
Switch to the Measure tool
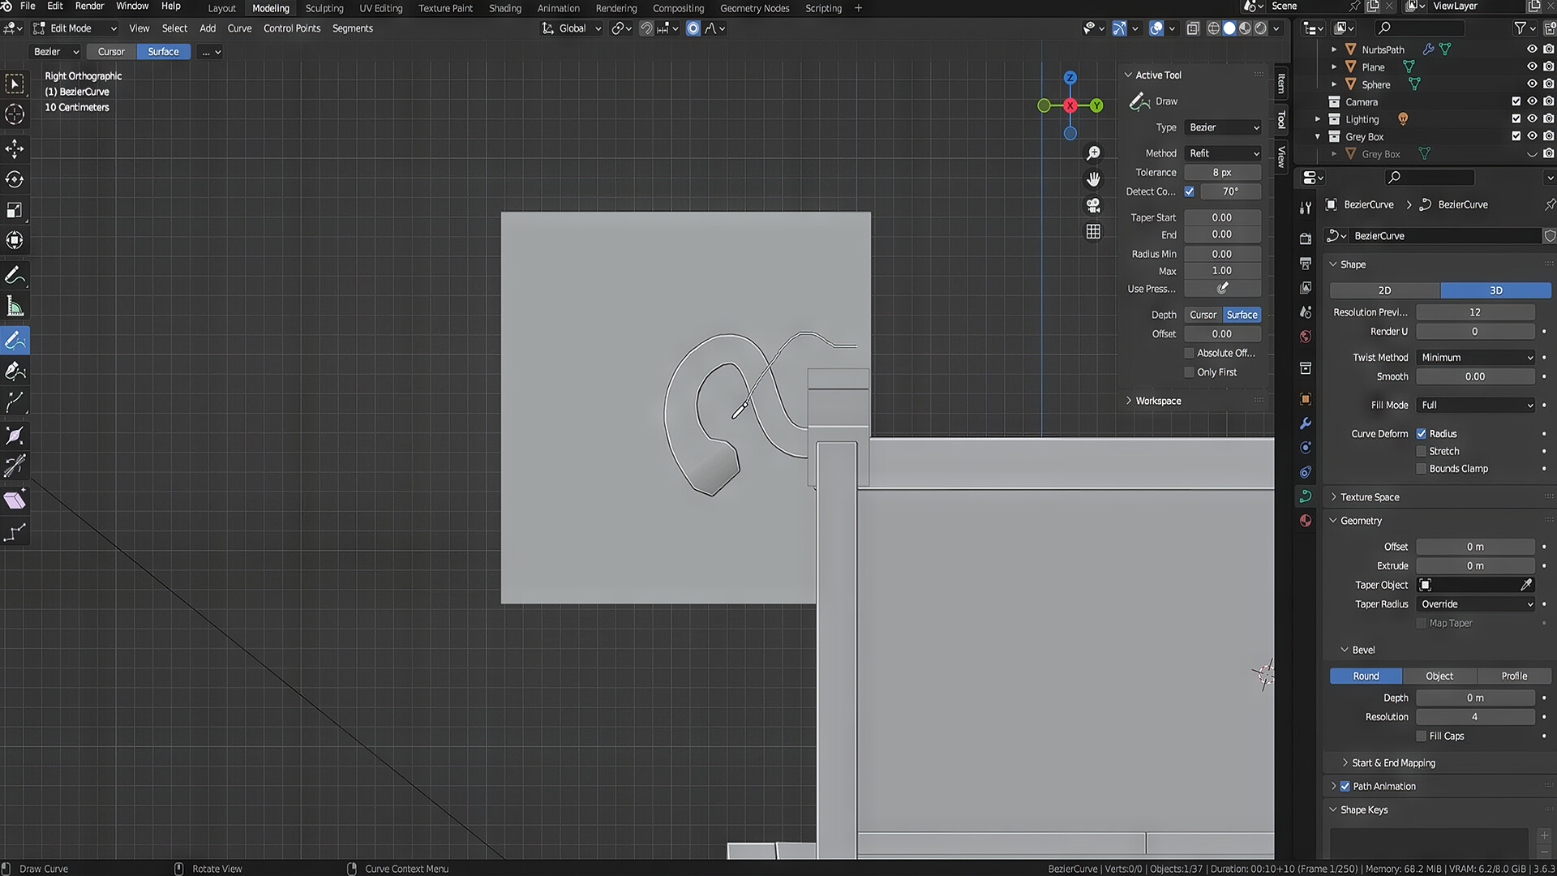[15, 306]
